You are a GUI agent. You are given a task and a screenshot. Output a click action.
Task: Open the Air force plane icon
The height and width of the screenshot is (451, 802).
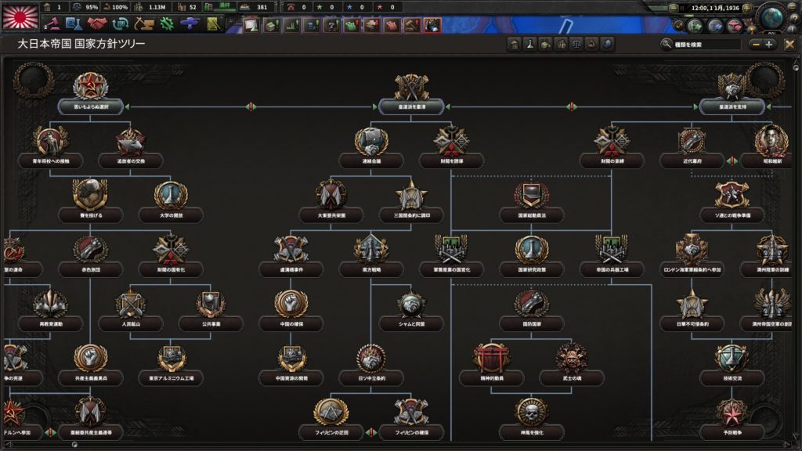(190, 24)
